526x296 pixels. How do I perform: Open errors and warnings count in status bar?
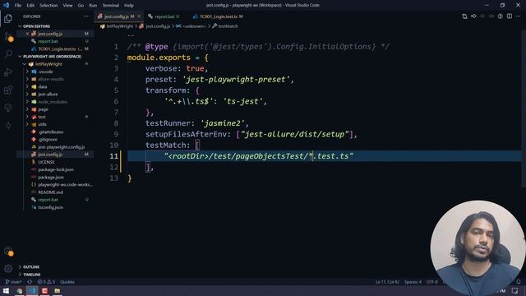click(46, 282)
